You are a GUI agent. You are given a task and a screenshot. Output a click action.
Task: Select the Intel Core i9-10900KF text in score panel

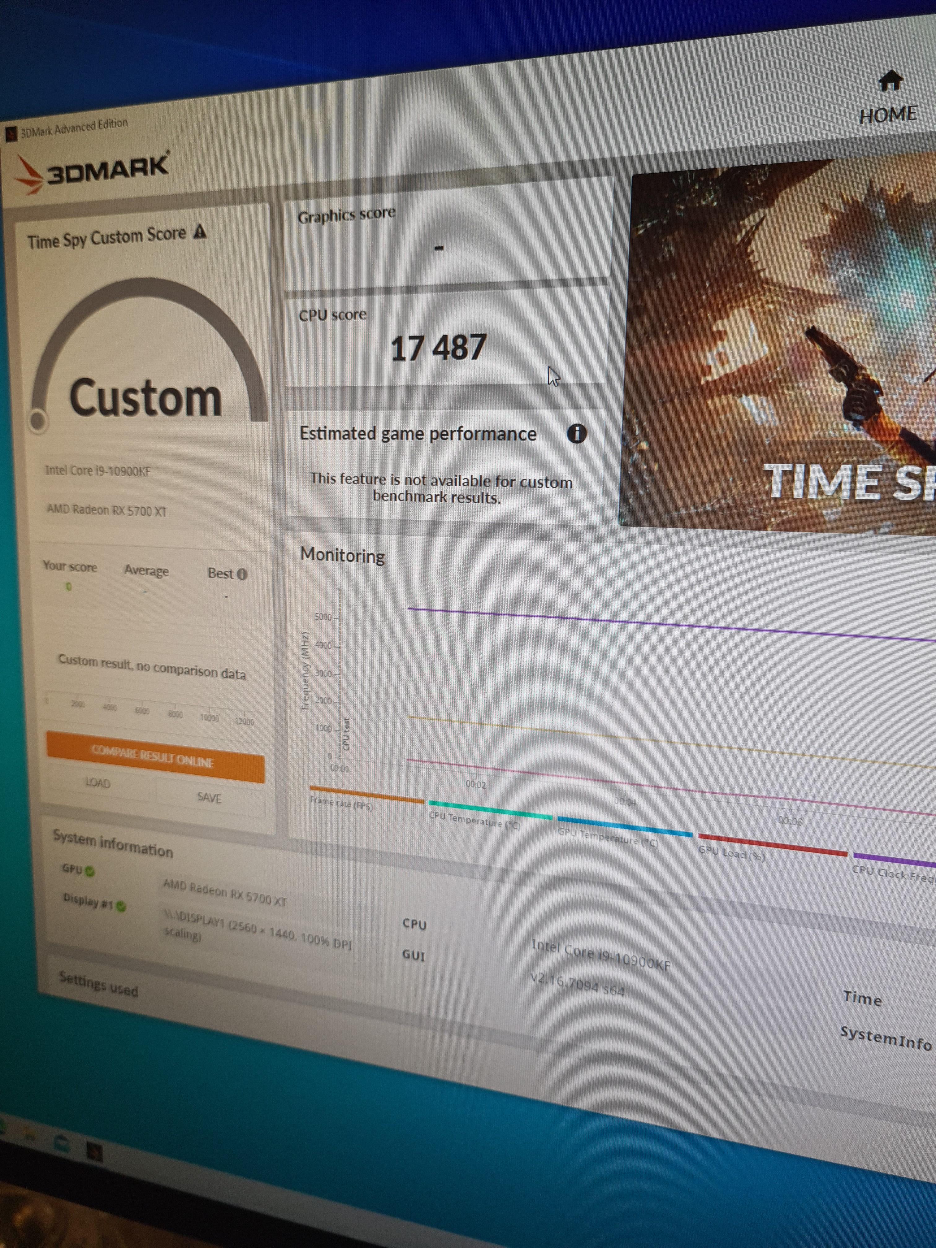(x=97, y=470)
